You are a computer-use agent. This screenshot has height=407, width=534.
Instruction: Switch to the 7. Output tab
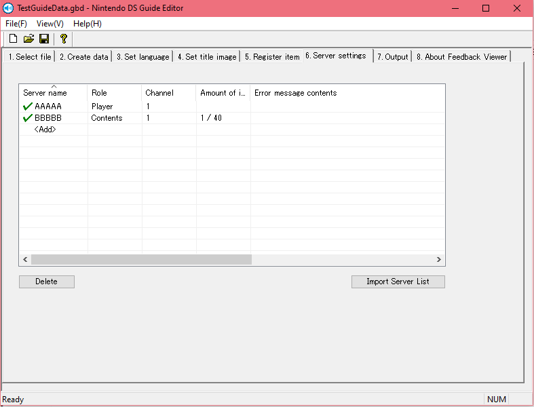[393, 57]
